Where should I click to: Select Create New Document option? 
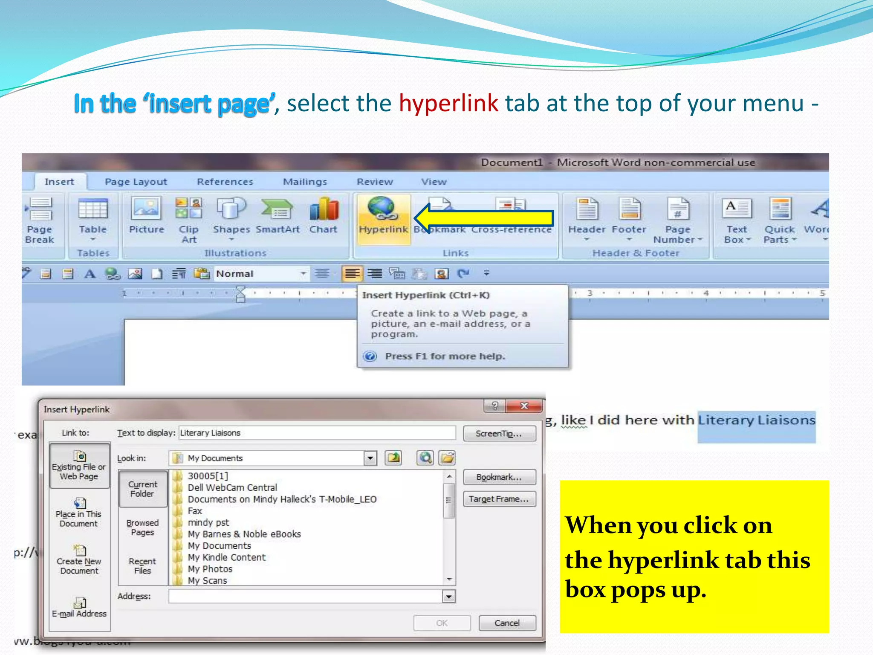(79, 560)
